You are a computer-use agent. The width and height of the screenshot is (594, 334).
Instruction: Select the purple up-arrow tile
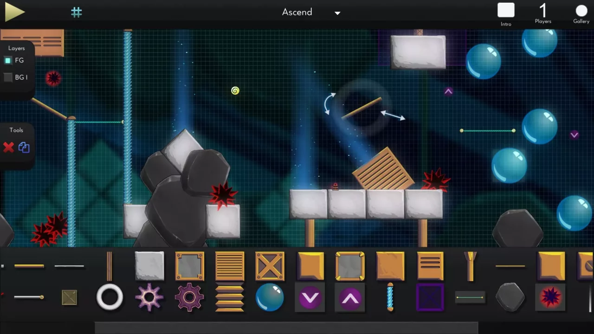(350, 298)
